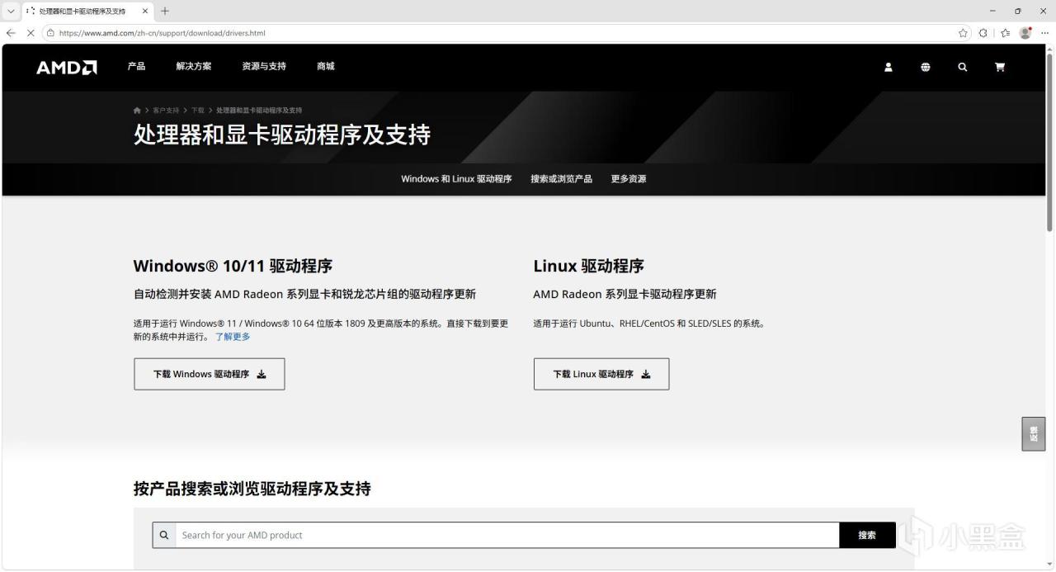Click the 处理器和显卡驱动程序及支持 breadcrumb text
Image resolution: width=1056 pixels, height=572 pixels.
point(259,111)
